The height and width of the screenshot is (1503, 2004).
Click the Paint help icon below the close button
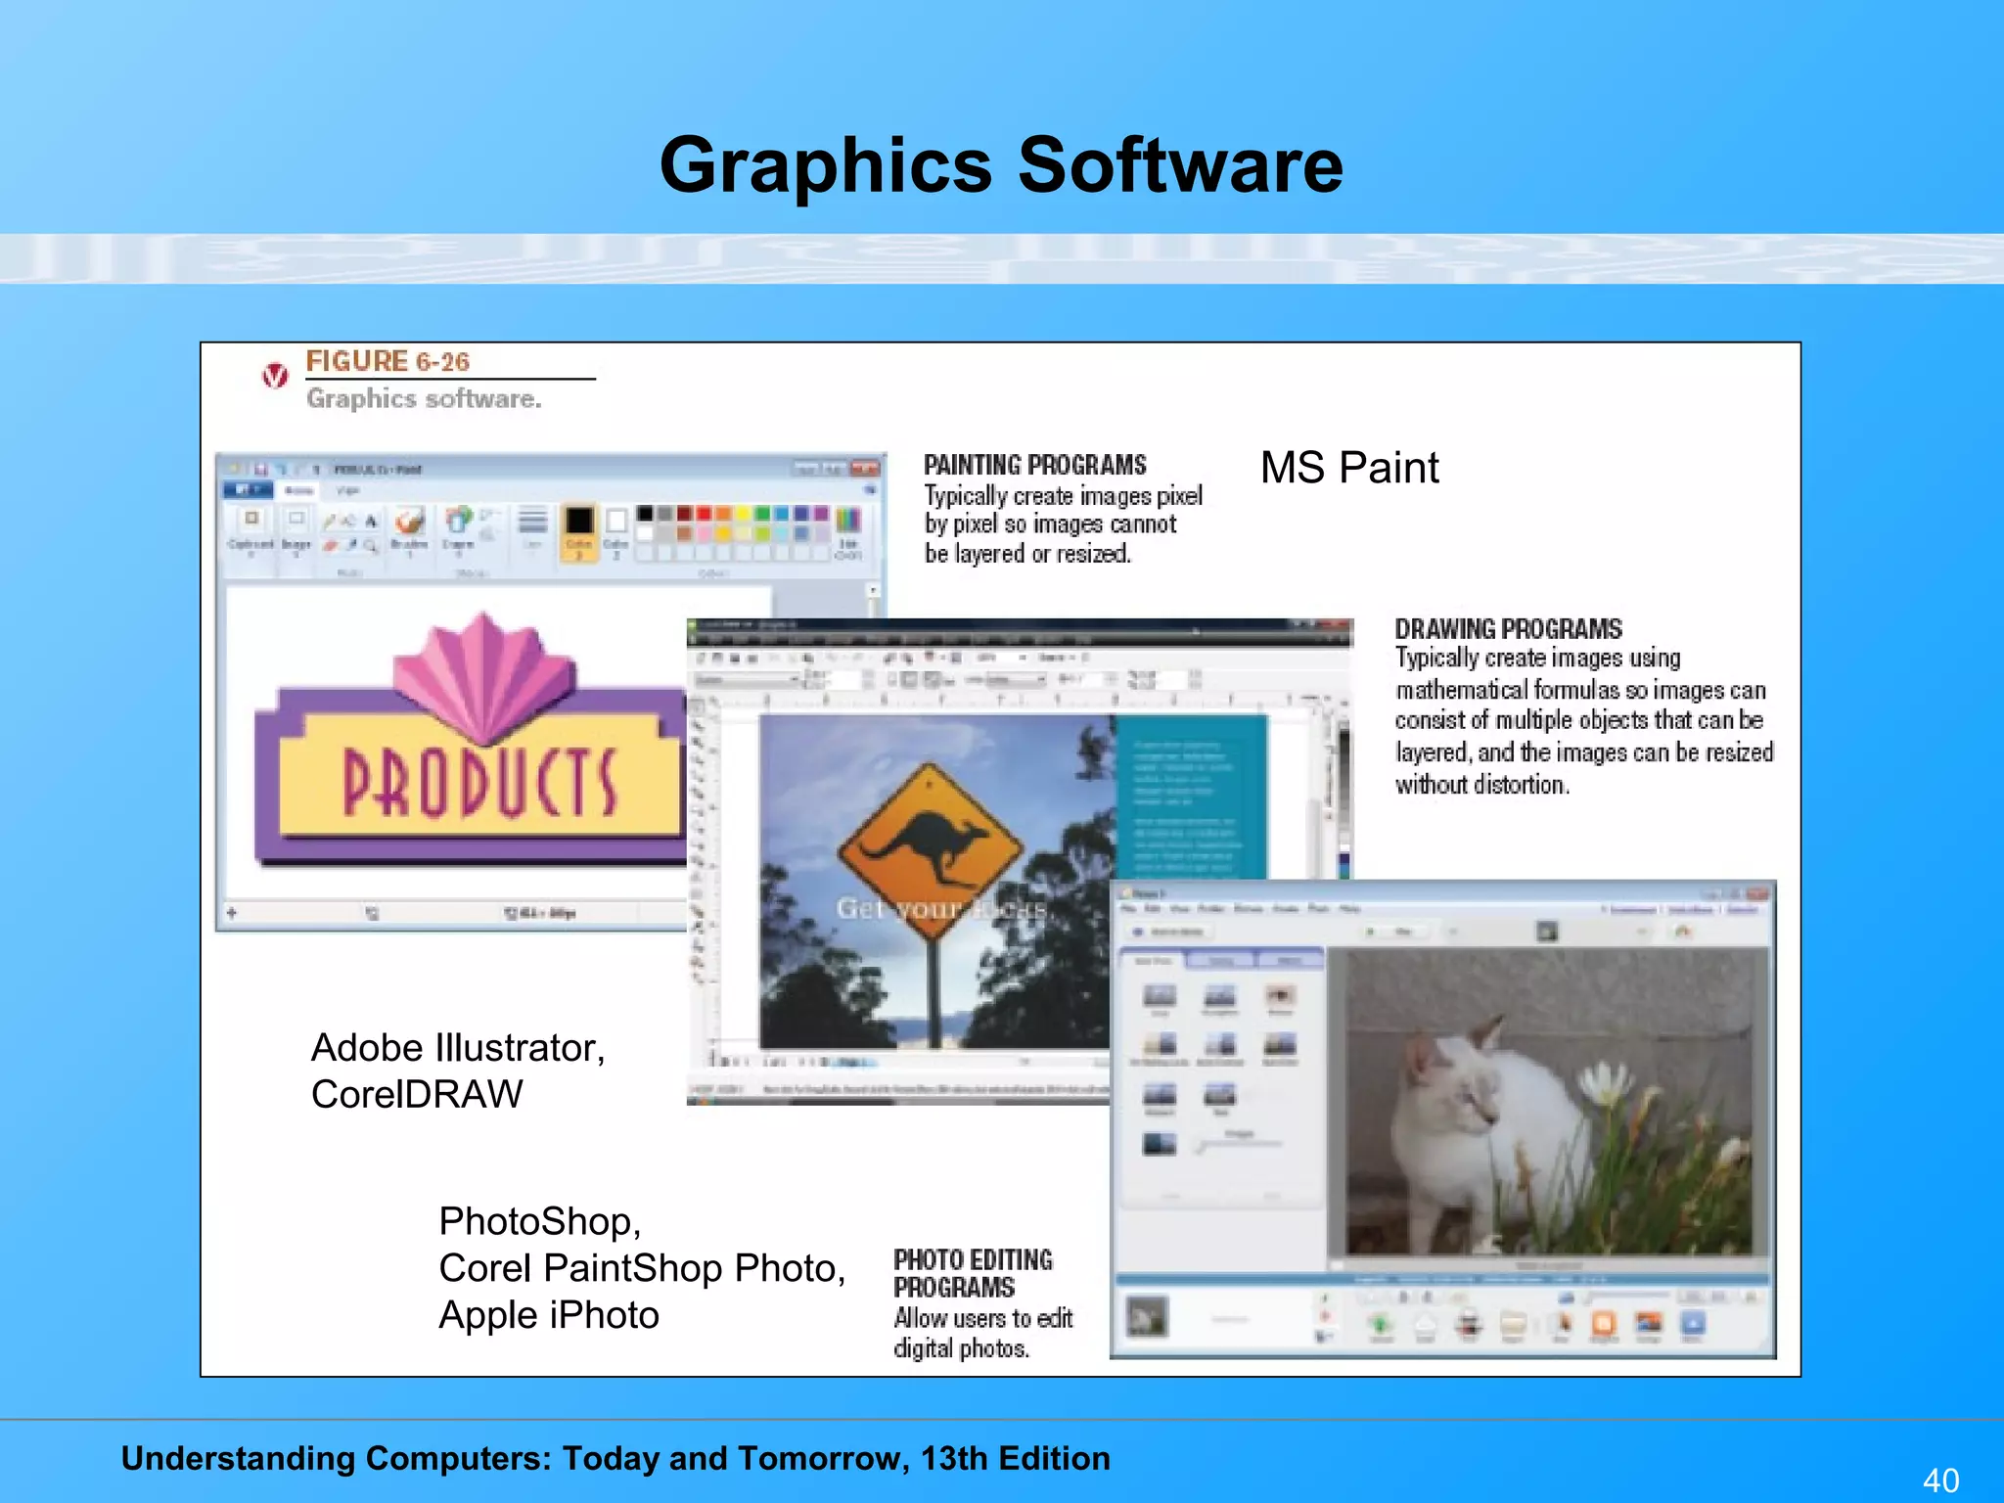(870, 490)
